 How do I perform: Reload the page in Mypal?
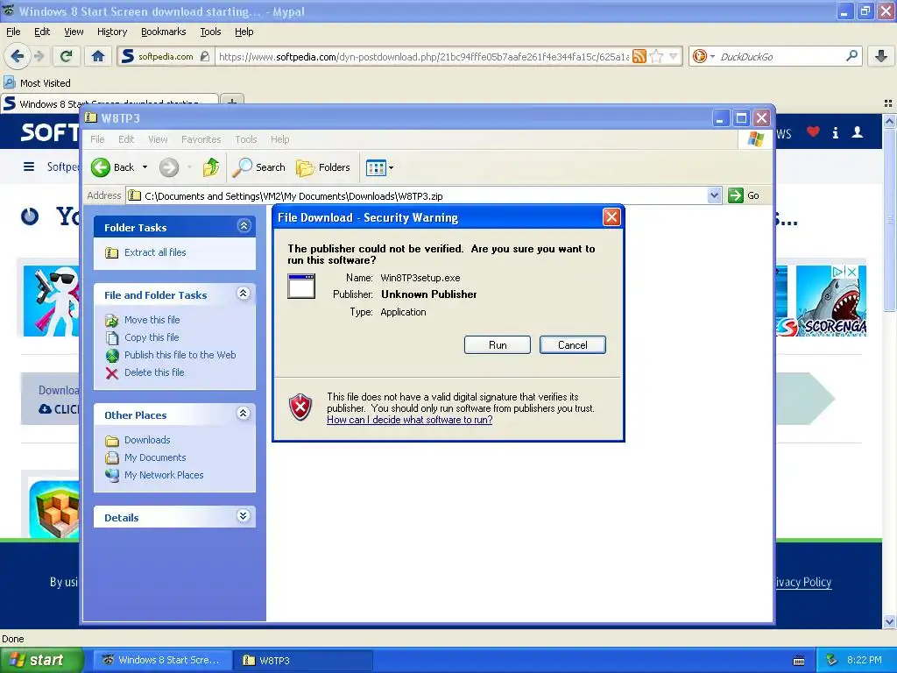pos(67,56)
